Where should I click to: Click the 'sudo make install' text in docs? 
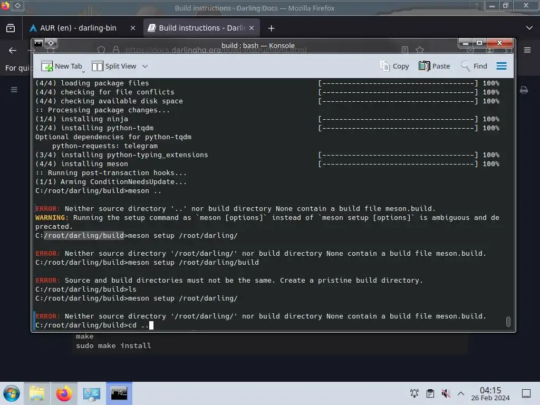[113, 345]
